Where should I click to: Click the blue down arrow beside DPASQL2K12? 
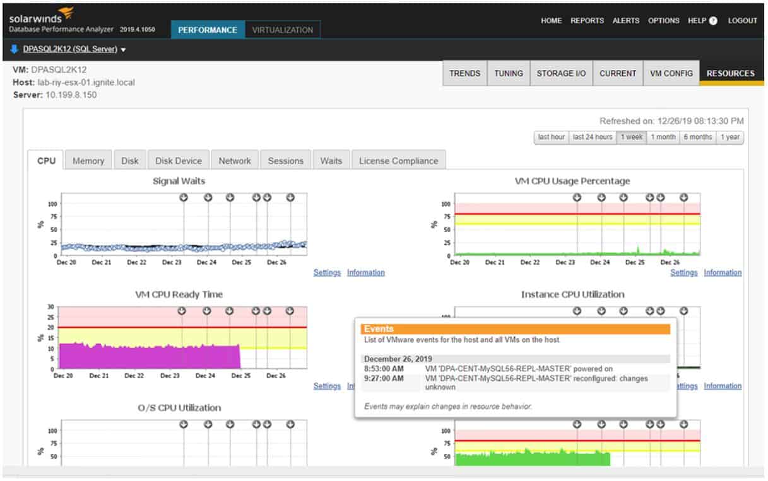tap(15, 49)
